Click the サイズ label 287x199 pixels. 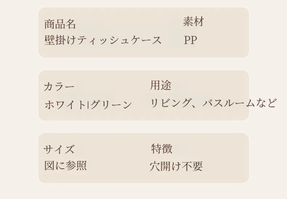pos(59,149)
